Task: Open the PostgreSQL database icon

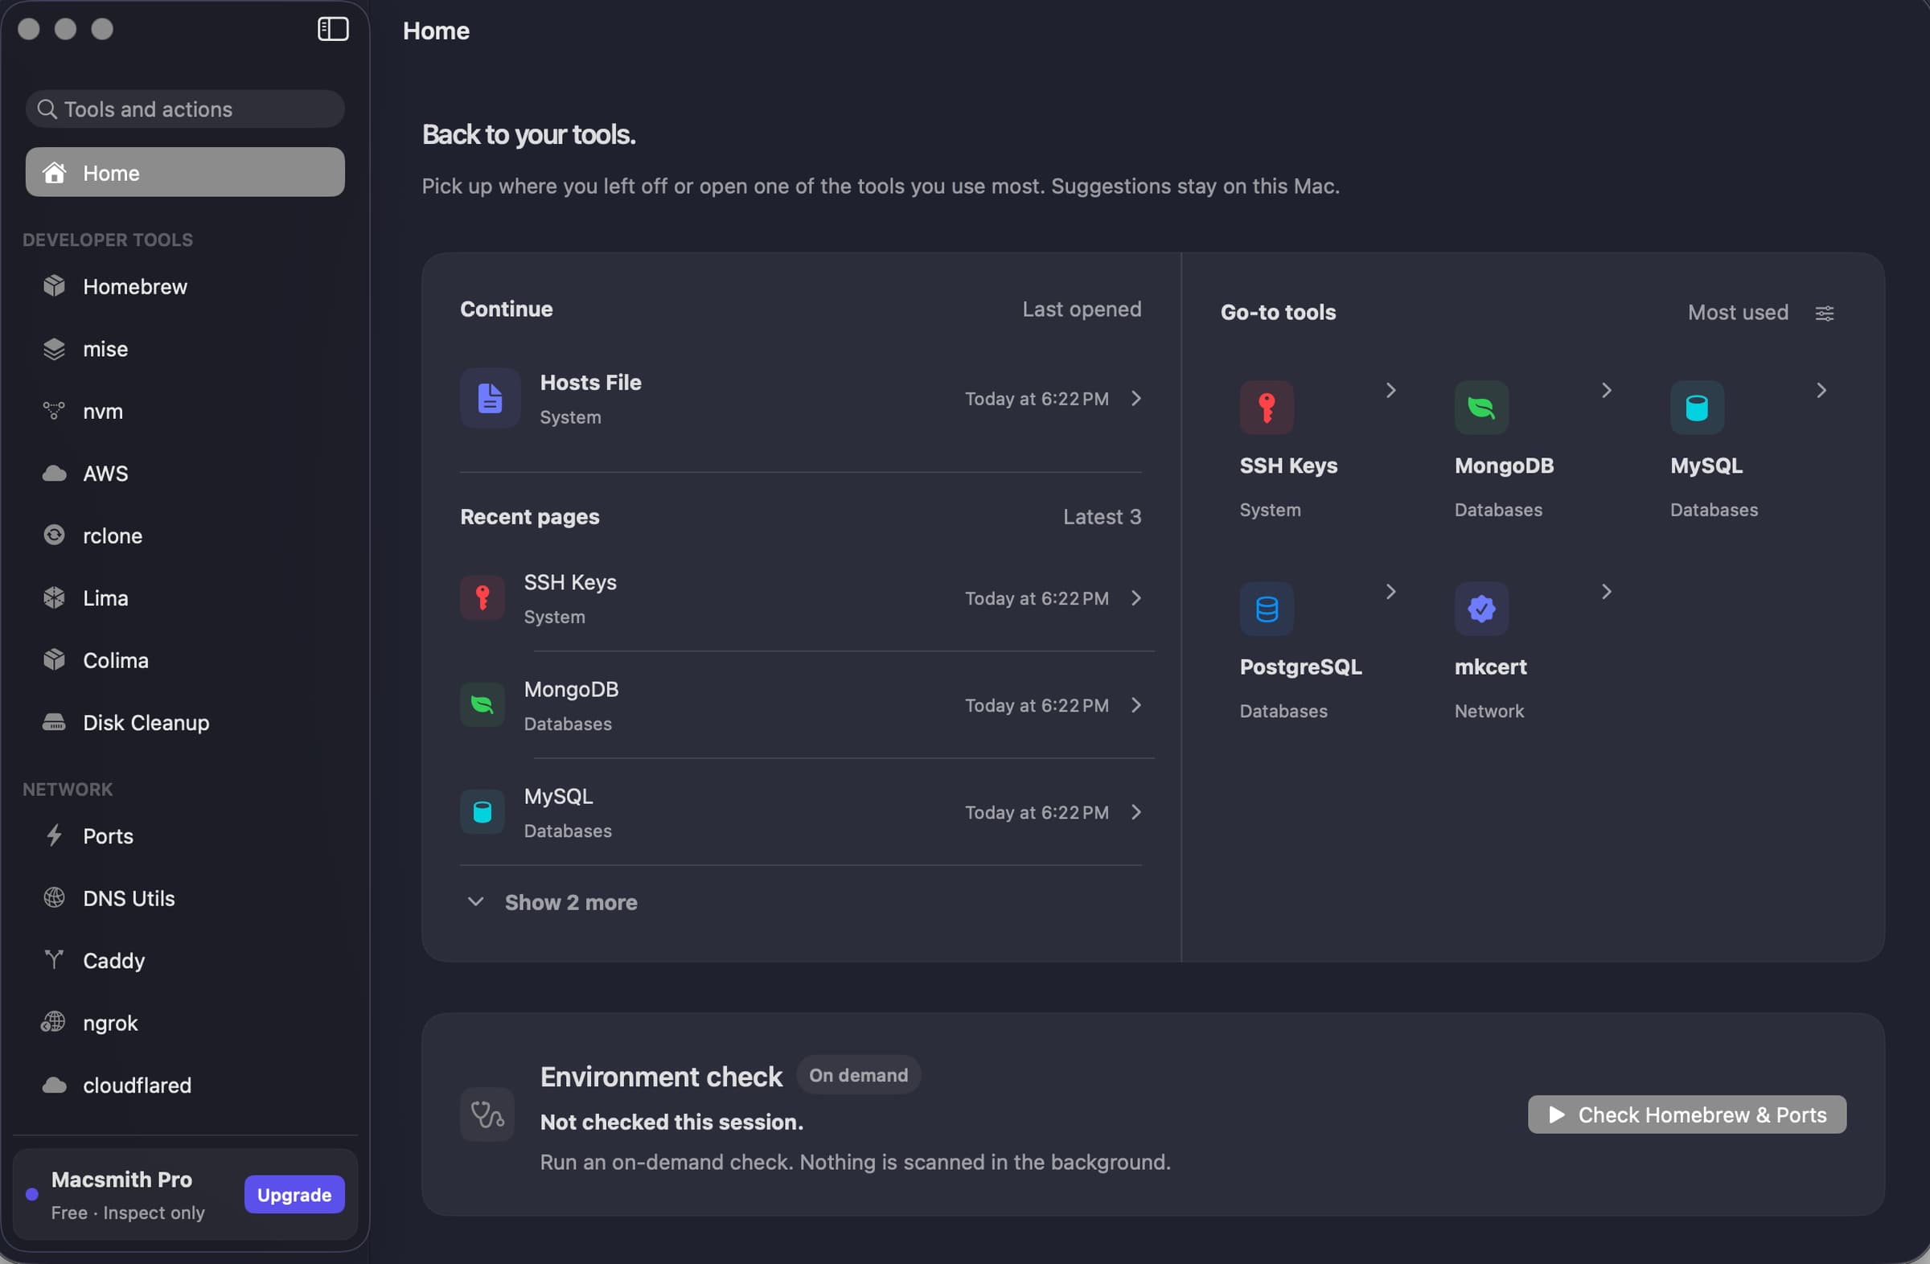Action: tap(1266, 608)
